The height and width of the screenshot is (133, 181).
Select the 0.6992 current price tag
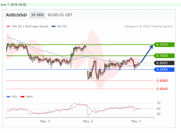tap(164, 63)
